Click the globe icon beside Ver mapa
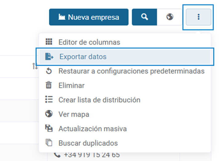Image resolution: width=220 pixels, height=161 pixels. [x=49, y=114]
